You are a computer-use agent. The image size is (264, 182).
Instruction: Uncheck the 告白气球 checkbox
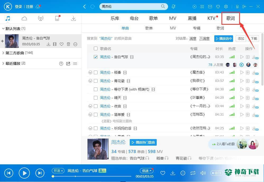click(96, 57)
